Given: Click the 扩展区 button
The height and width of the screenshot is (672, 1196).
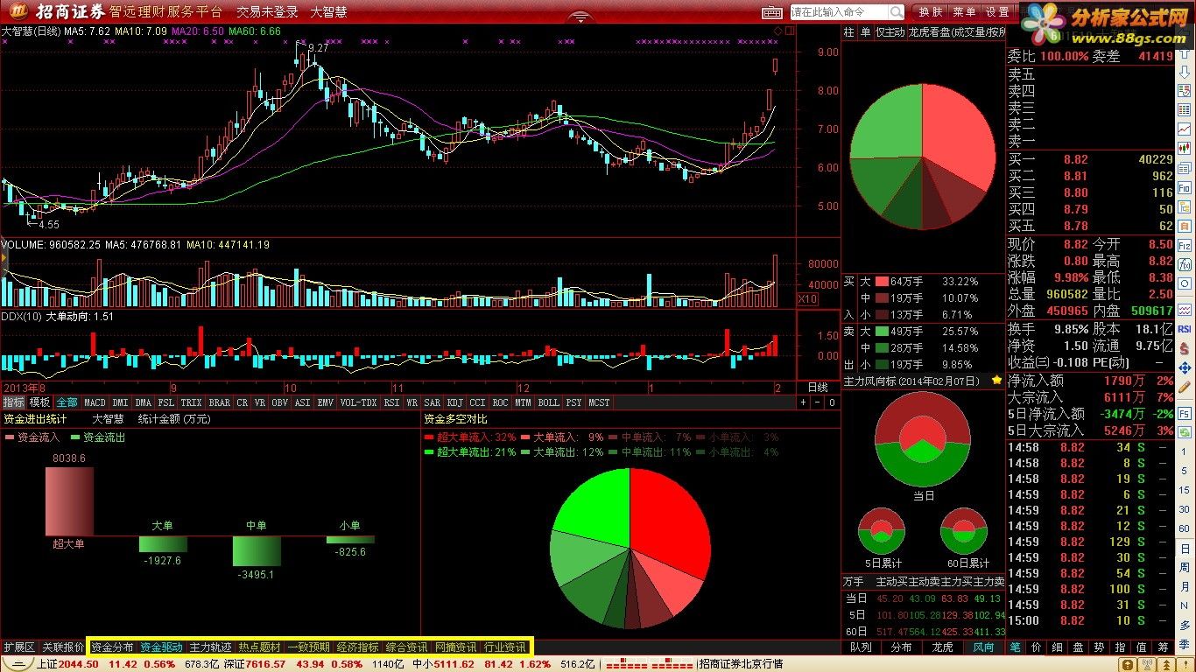Looking at the screenshot, I should click(19, 647).
